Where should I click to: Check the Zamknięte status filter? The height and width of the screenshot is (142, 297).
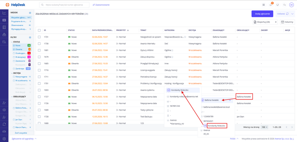click(x=14, y=69)
